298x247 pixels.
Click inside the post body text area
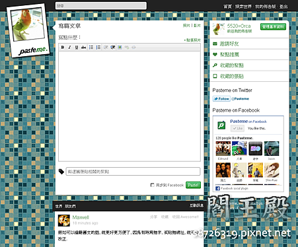click(x=130, y=106)
